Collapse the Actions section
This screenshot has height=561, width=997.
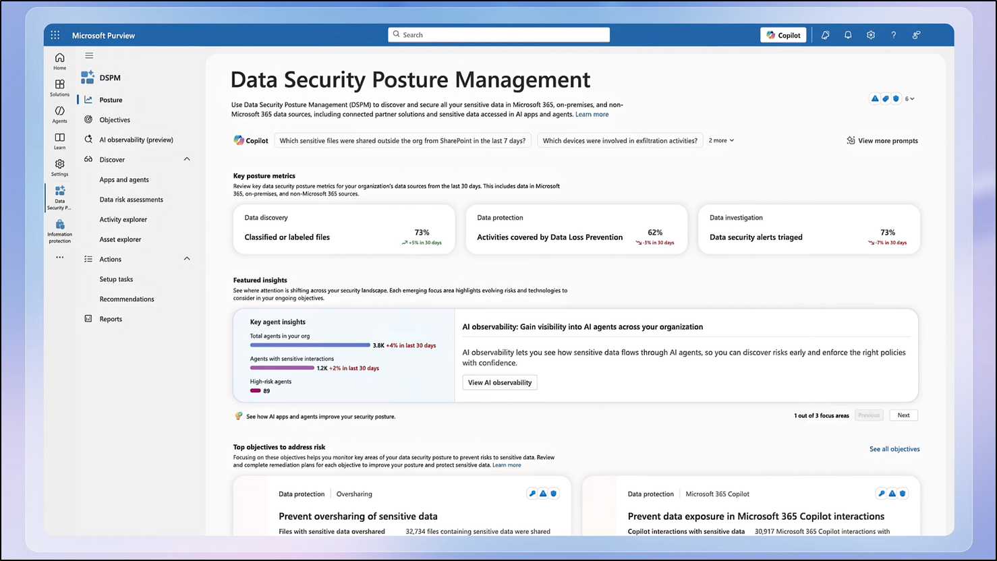[x=187, y=258]
